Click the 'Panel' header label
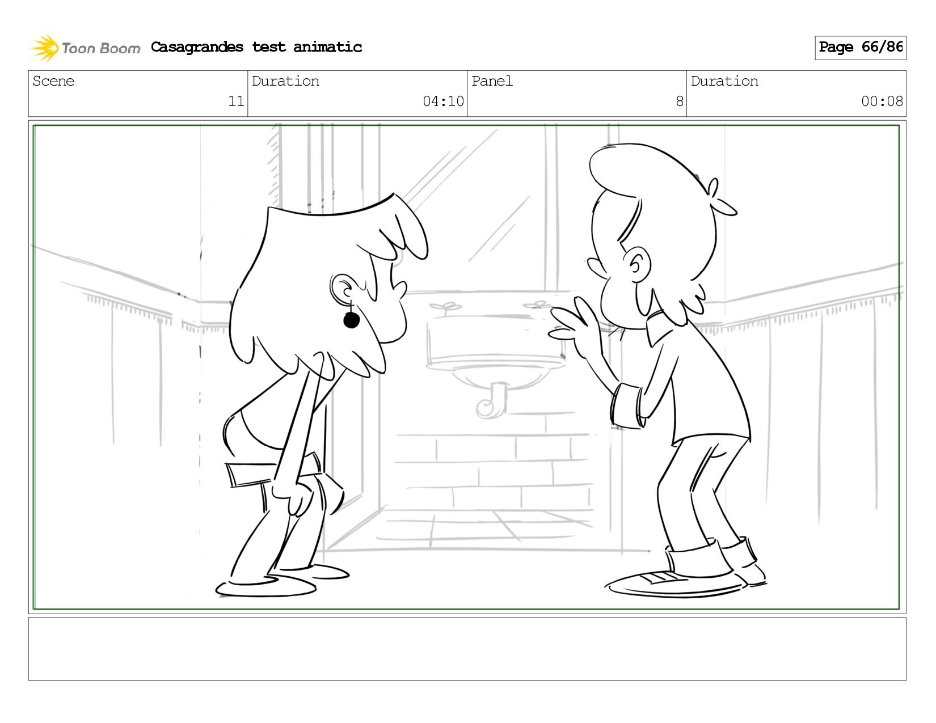The height and width of the screenshot is (723, 936). 492,81
